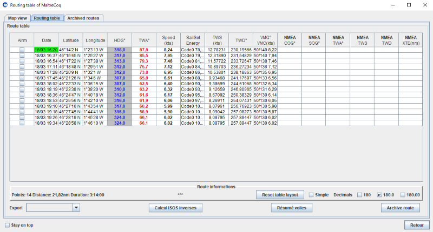Open the Archived routes tab

click(83, 18)
